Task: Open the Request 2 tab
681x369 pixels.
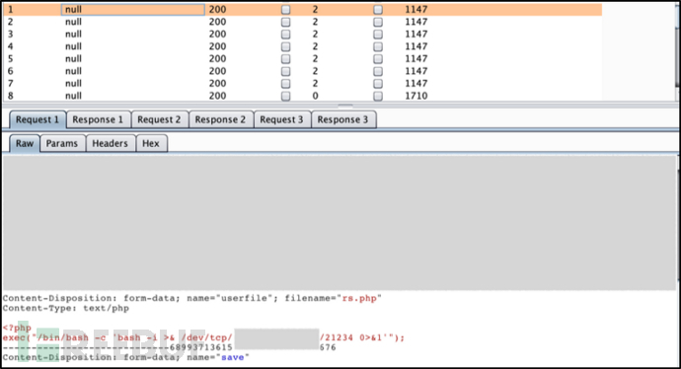Action: pyautogui.click(x=159, y=119)
